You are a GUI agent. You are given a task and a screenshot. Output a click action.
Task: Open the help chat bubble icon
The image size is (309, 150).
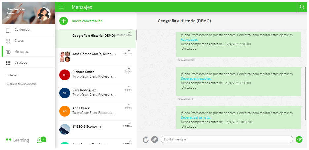click(x=42, y=140)
